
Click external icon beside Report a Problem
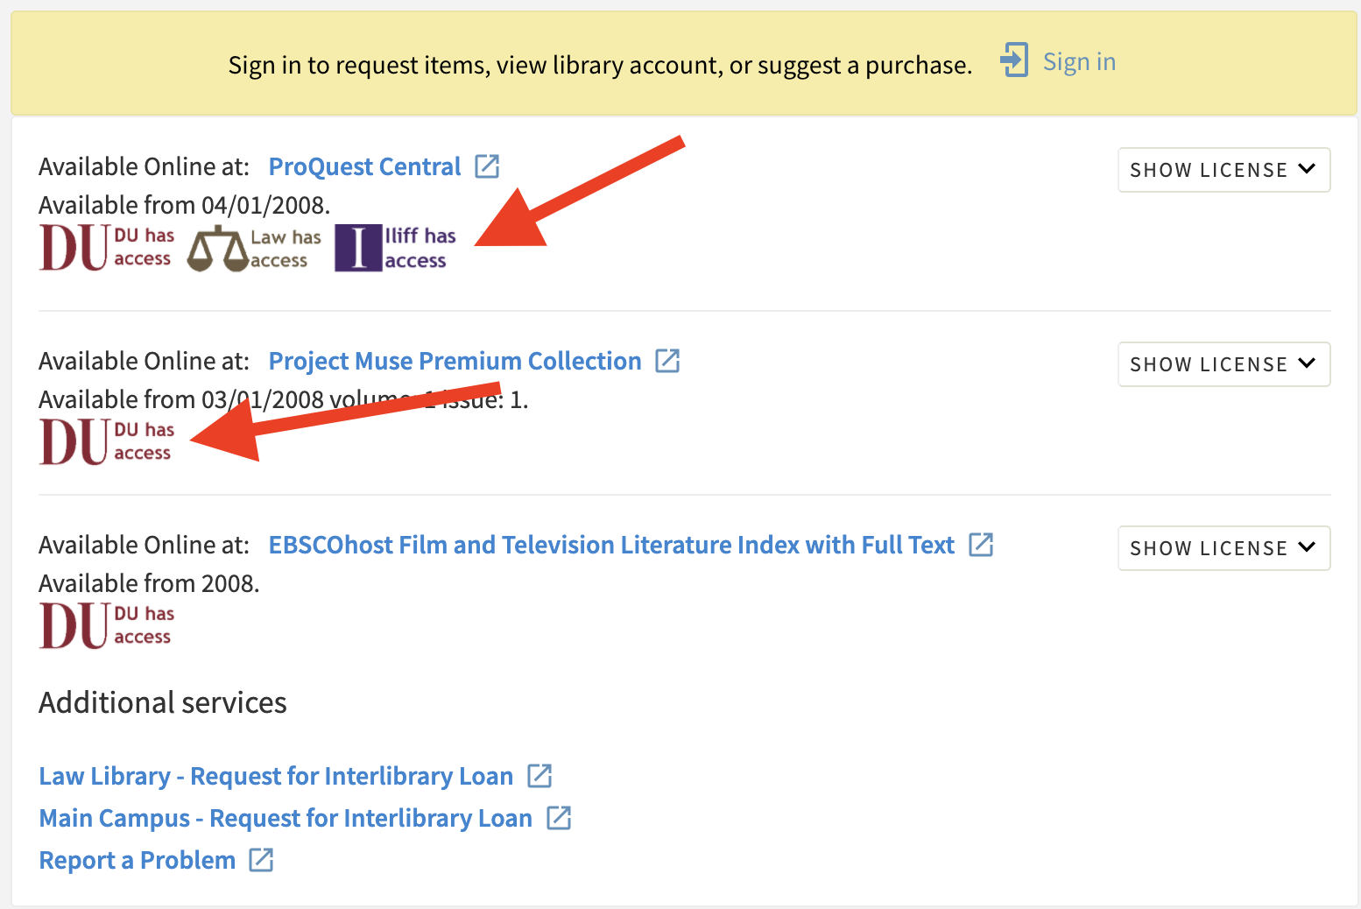point(261,860)
